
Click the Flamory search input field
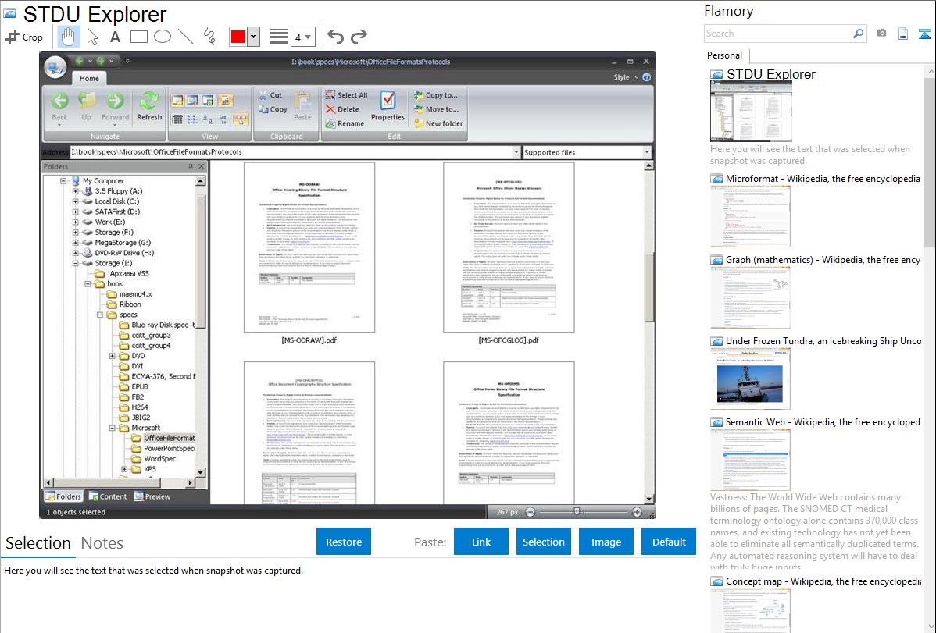[x=777, y=34]
